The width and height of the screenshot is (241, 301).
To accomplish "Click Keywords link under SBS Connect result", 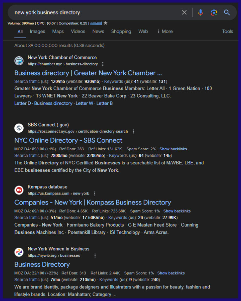I will coord(118,156).
